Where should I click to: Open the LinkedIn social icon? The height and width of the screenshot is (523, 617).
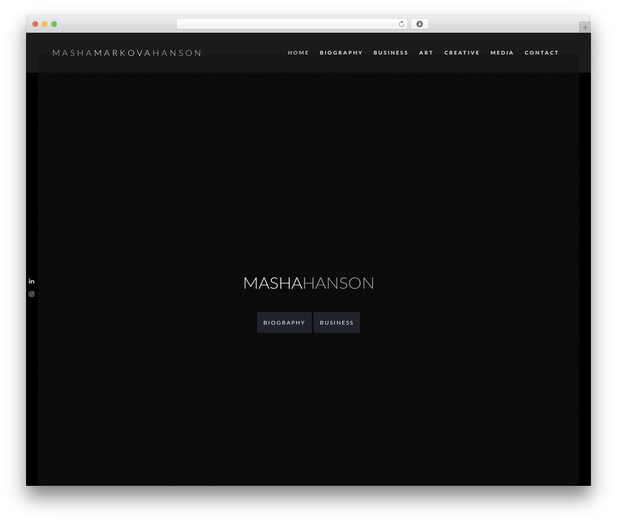click(x=31, y=281)
